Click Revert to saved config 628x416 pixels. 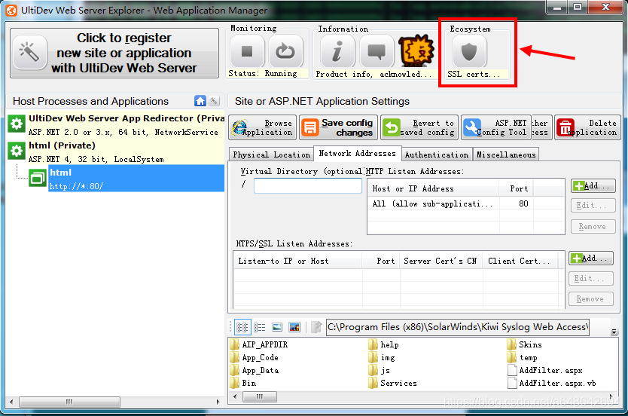point(419,127)
